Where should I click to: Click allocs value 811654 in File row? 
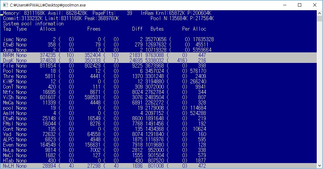point(48,66)
